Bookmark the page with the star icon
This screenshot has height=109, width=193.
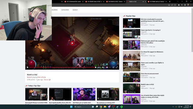tap(175, 5)
